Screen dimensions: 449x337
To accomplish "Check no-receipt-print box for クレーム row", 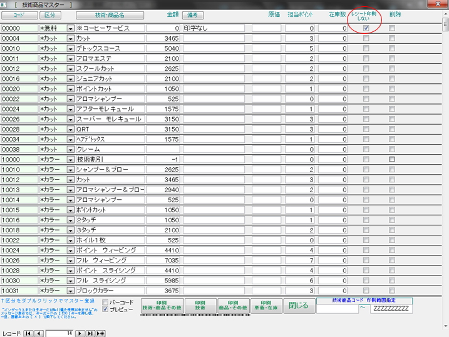I will click(x=366, y=149).
